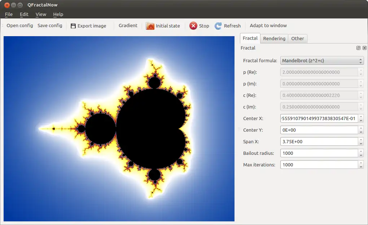Open the File menu
Screen dimensions: 368x225
(x=8, y=14)
